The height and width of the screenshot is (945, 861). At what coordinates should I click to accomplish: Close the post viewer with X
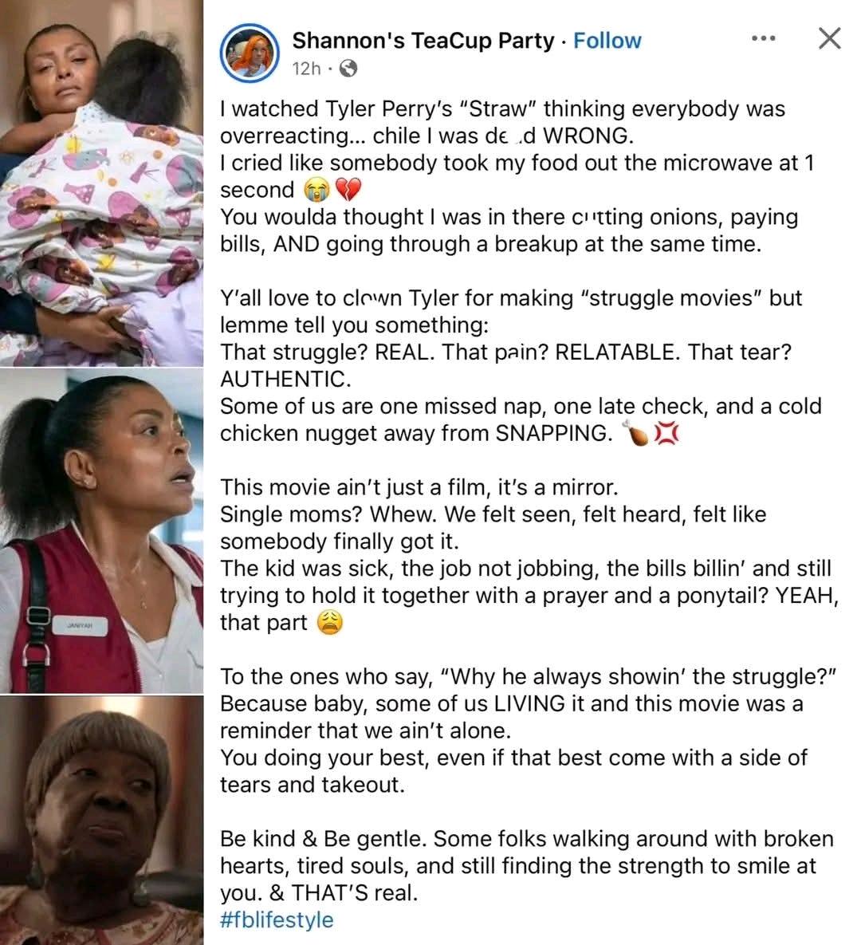tap(830, 38)
